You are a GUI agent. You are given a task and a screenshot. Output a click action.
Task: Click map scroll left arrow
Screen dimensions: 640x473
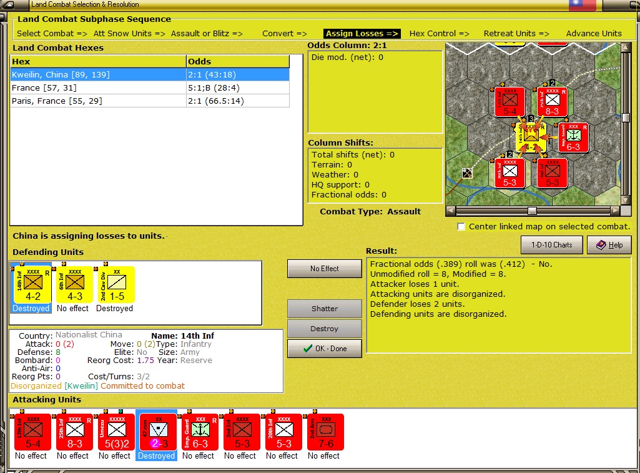450,211
